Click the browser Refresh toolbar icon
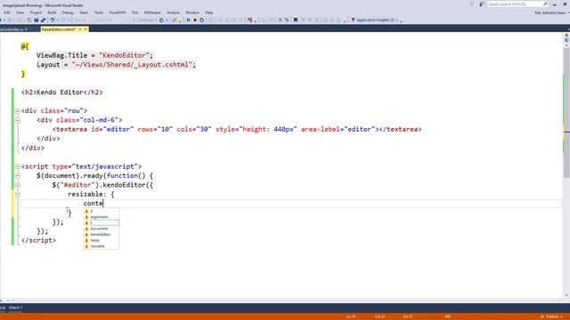This screenshot has height=320, width=570. (x=161, y=20)
